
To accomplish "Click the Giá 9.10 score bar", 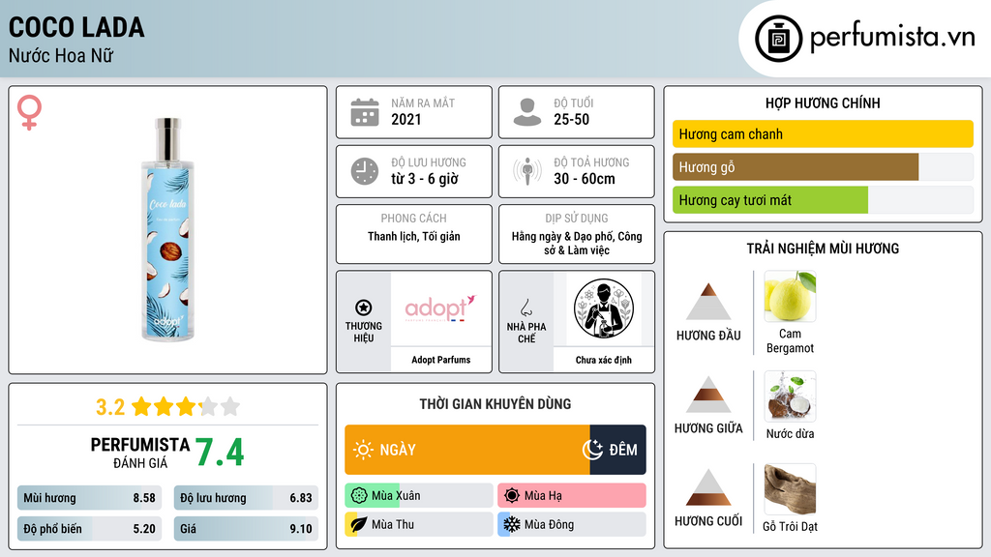I will pos(246,529).
